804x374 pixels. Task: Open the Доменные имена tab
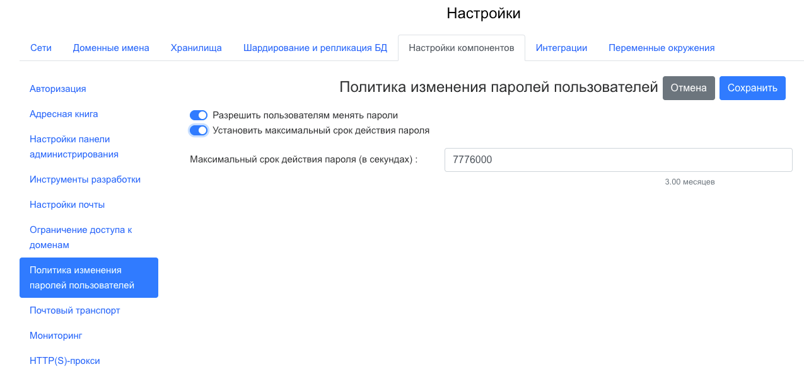pos(111,48)
